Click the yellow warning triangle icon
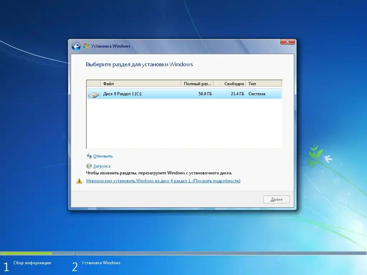Viewport: 367px width, 275px height. point(79,181)
